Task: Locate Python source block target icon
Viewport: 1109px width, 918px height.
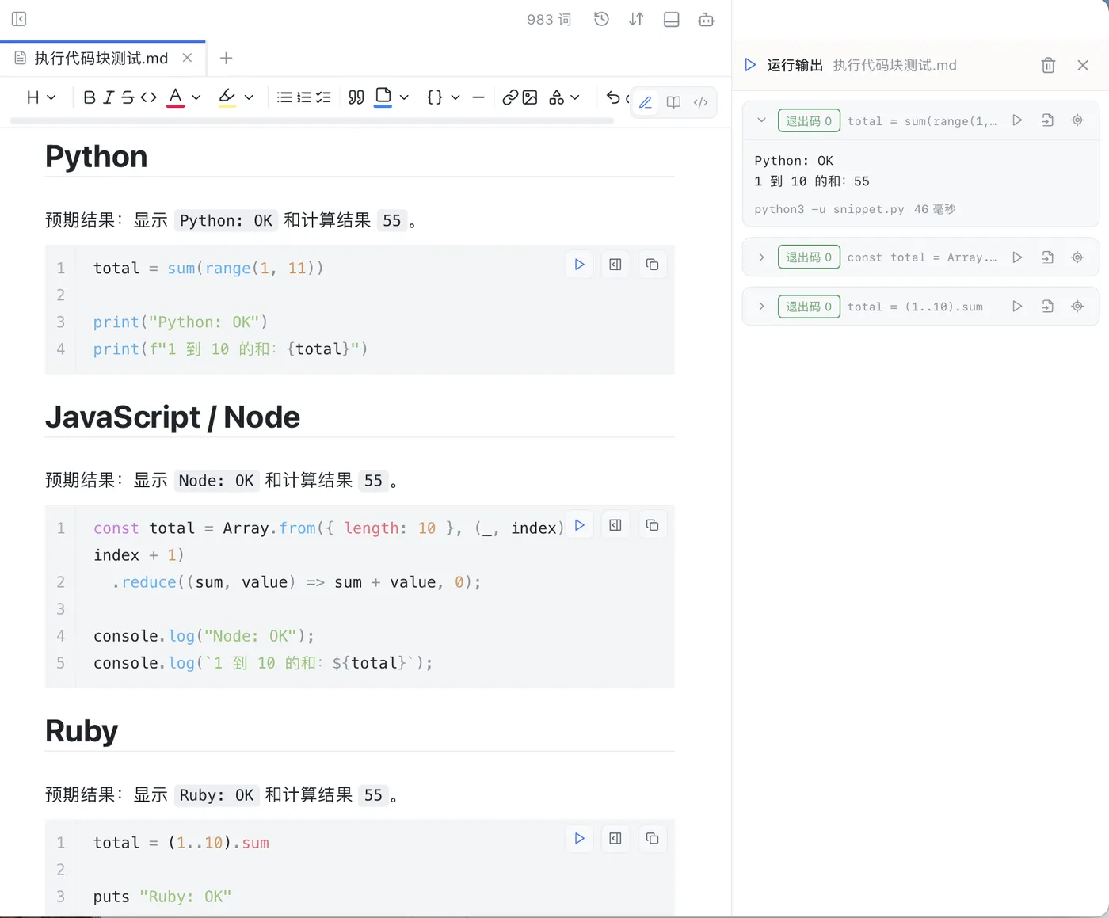Action: (1077, 120)
